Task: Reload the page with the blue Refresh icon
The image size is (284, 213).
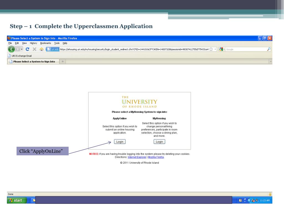Action: (27, 49)
